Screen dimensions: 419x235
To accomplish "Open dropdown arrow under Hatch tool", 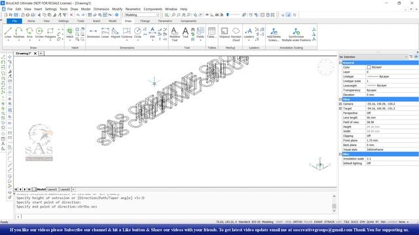I will click(70, 40).
